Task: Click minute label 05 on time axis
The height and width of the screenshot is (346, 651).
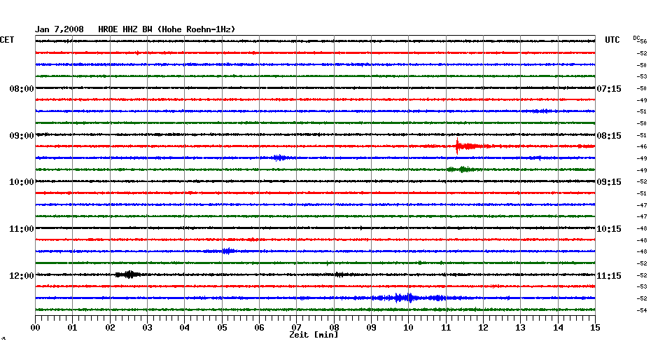Action: pyautogui.click(x=222, y=328)
